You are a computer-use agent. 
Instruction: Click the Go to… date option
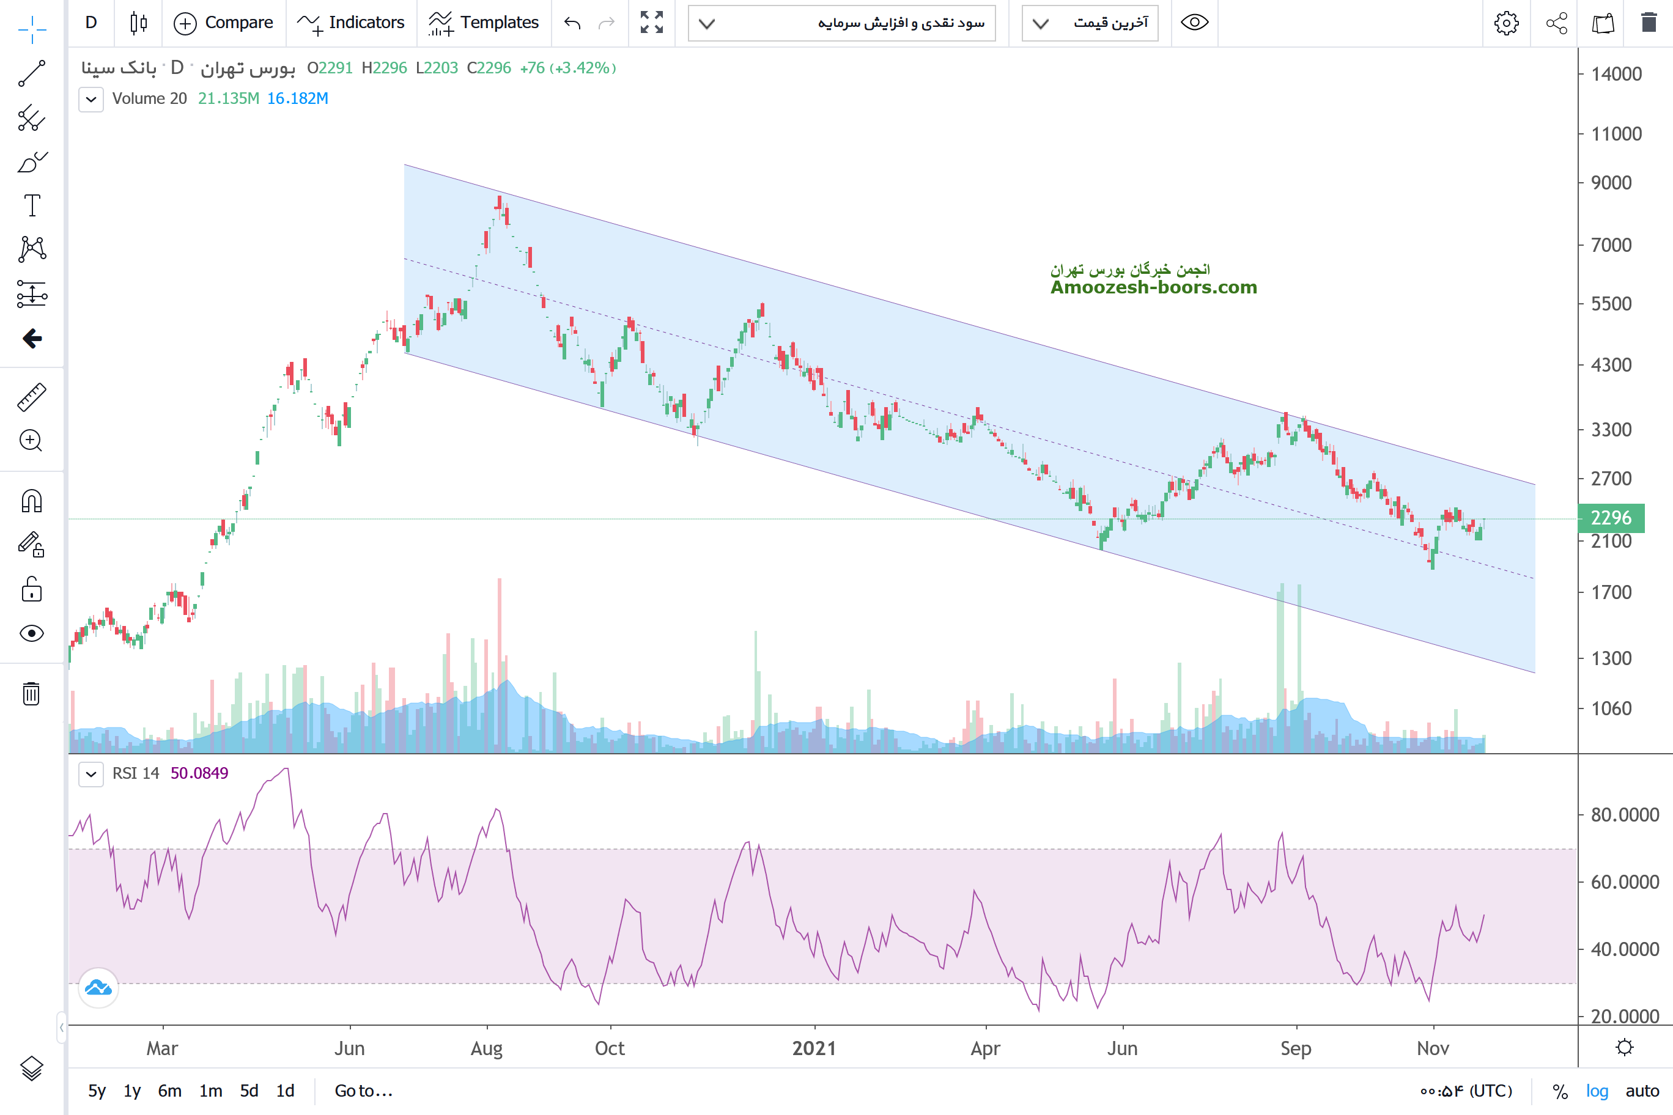(363, 1091)
